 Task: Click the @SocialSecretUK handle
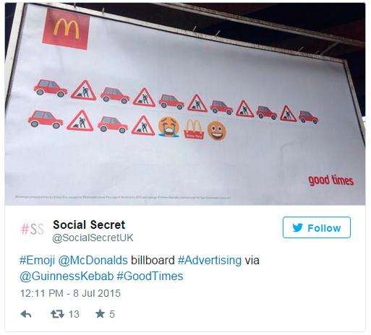pos(93,238)
